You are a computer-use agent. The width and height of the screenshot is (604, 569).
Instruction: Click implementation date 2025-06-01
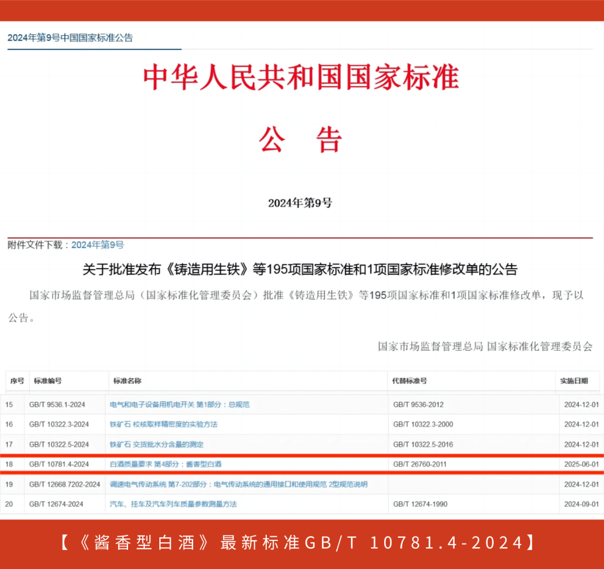pos(582,464)
